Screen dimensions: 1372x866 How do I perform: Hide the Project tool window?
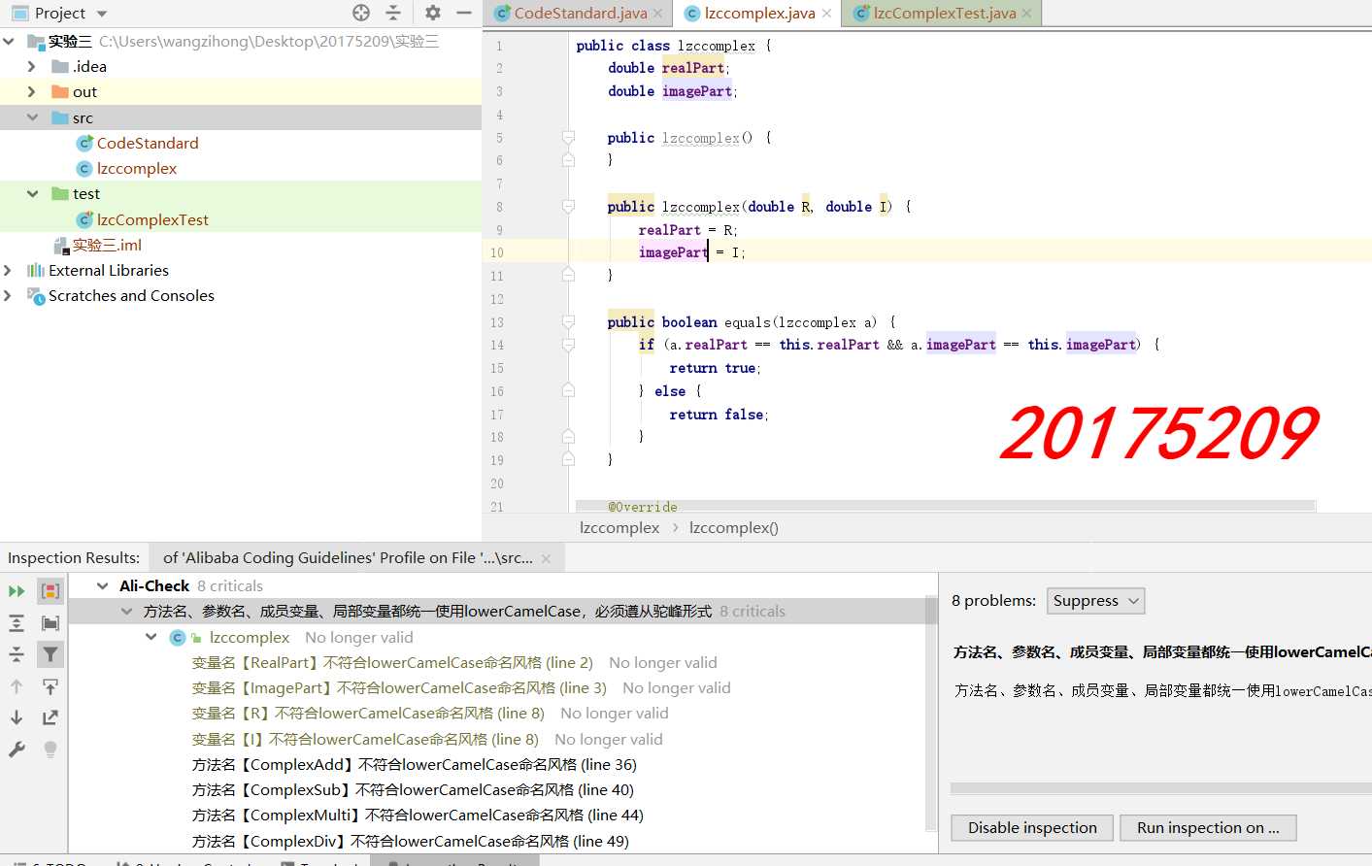click(464, 13)
